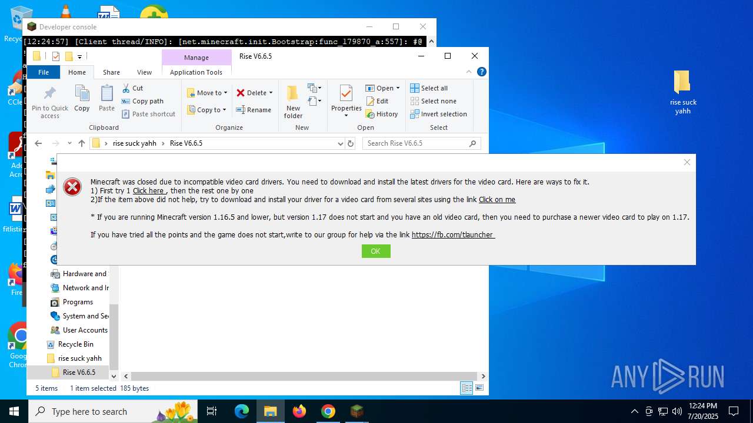
Task: Collapse the ribbon with chevron
Action: click(469, 72)
